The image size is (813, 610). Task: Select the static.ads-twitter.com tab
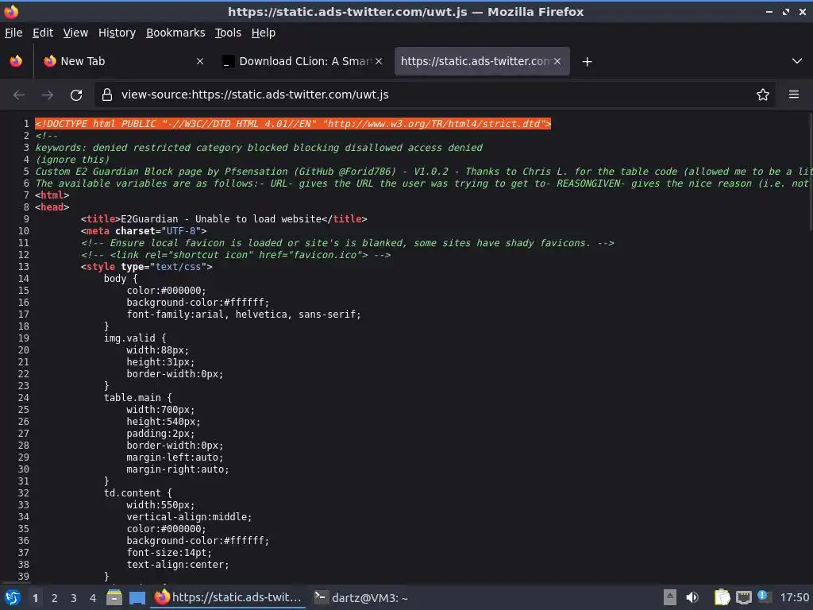click(482, 61)
